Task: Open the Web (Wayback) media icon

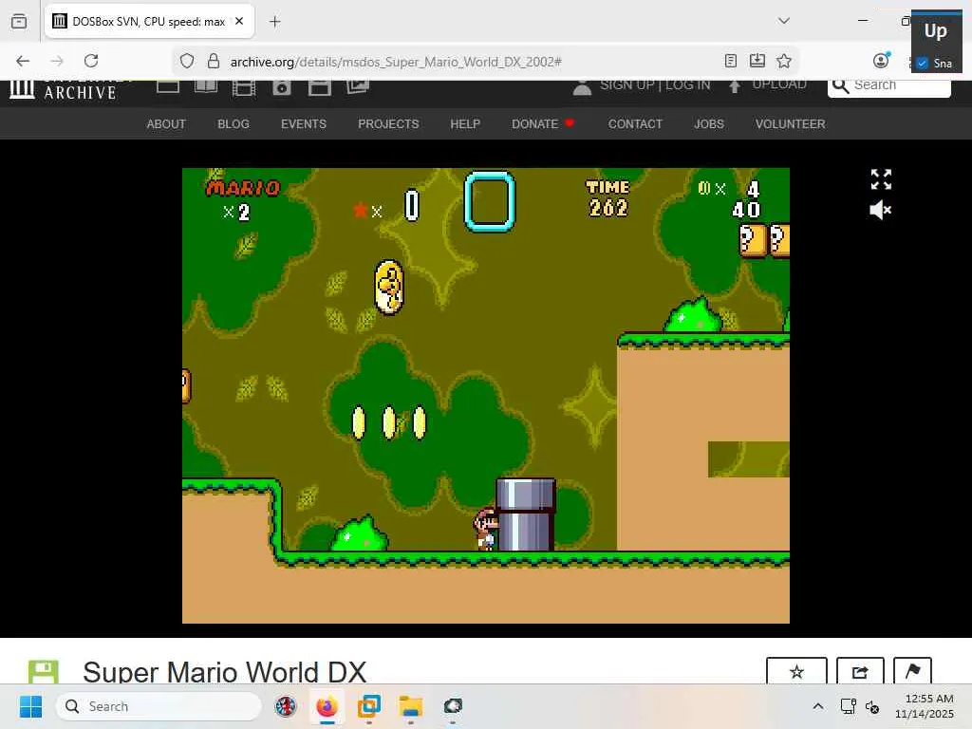Action: pos(168,86)
